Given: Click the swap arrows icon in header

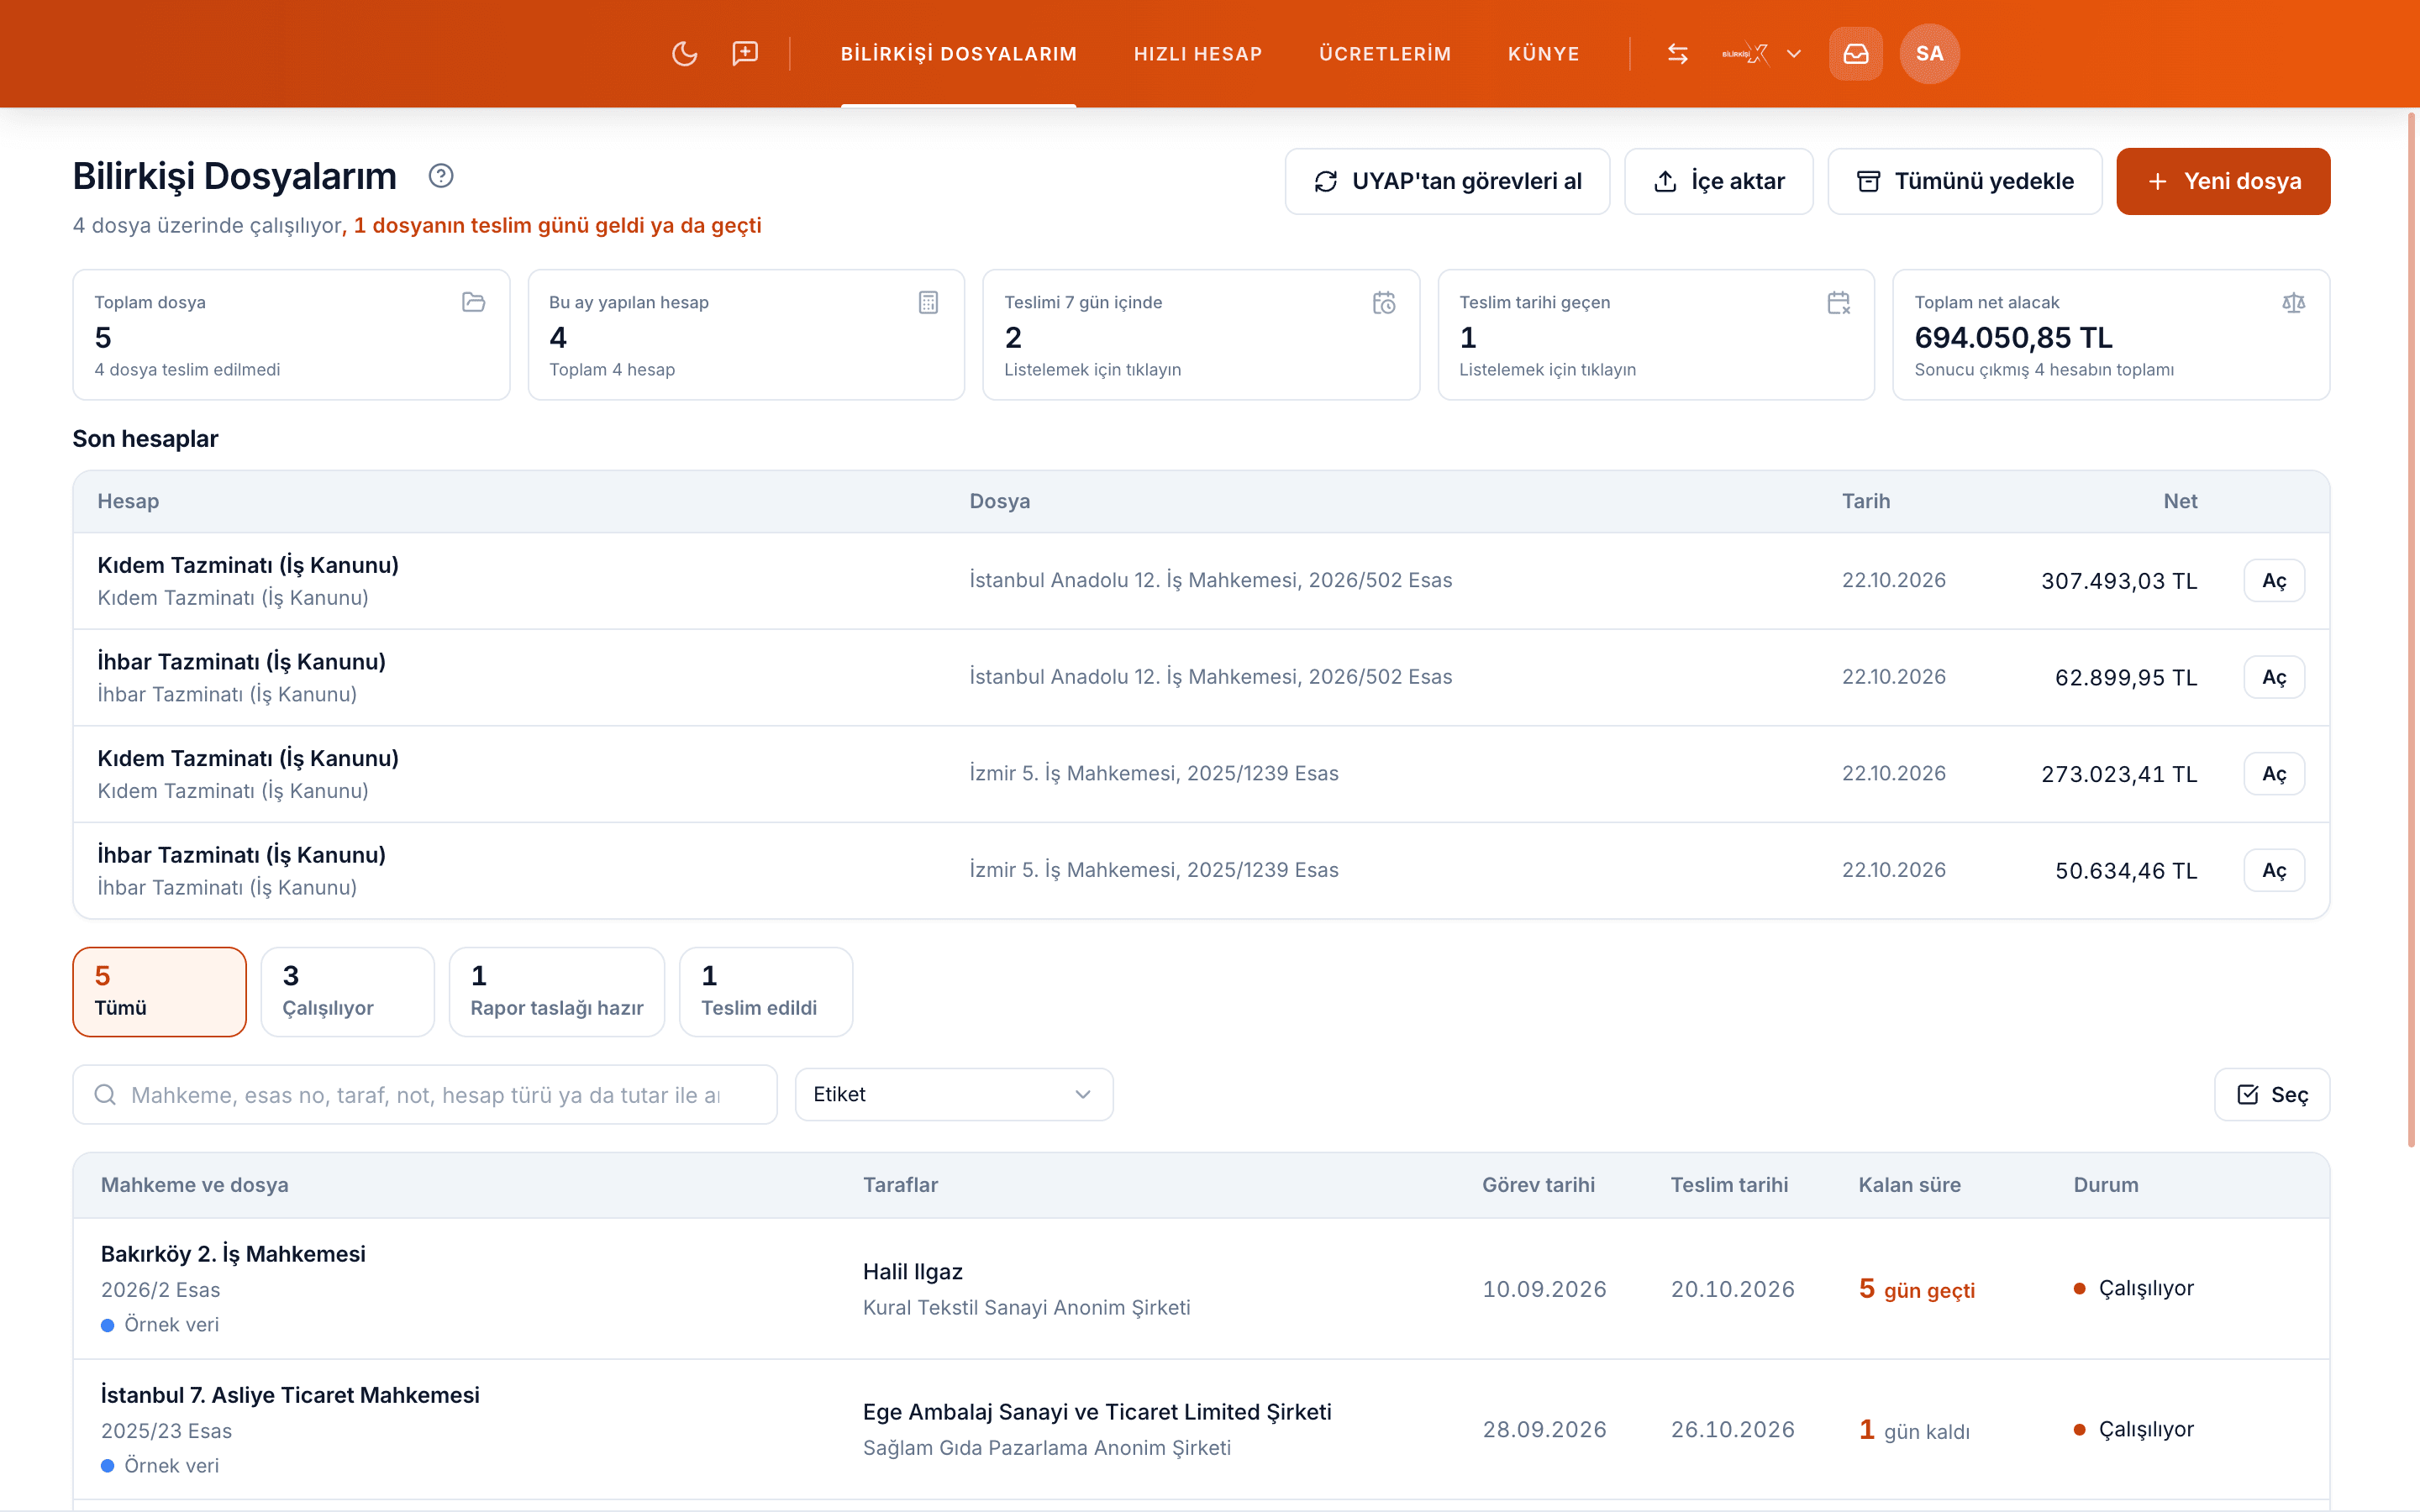Looking at the screenshot, I should [x=1678, y=54].
